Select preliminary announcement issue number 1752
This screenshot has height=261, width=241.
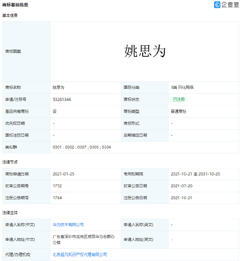click(x=57, y=186)
